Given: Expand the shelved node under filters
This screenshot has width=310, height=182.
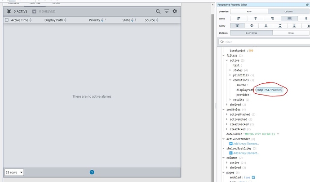Looking at the screenshot, I should click(227, 105).
